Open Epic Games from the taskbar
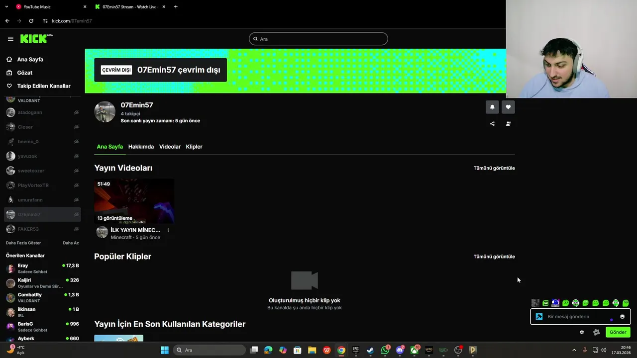The width and height of the screenshot is (637, 358). [x=356, y=350]
